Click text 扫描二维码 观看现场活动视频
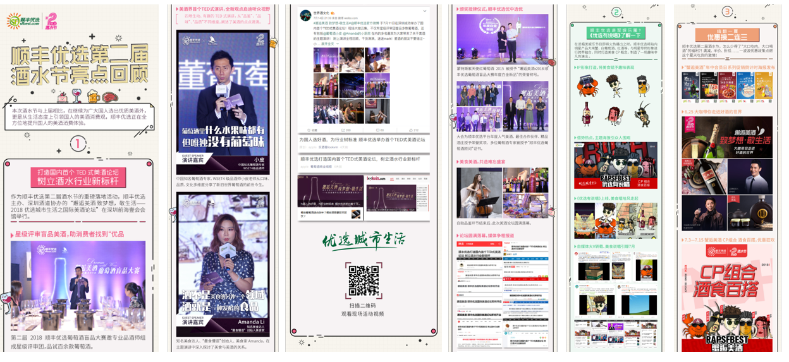The width and height of the screenshot is (789, 362). click(363, 310)
